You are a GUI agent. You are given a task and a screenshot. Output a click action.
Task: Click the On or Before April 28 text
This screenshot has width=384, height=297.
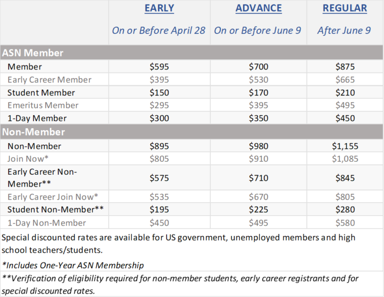(158, 30)
